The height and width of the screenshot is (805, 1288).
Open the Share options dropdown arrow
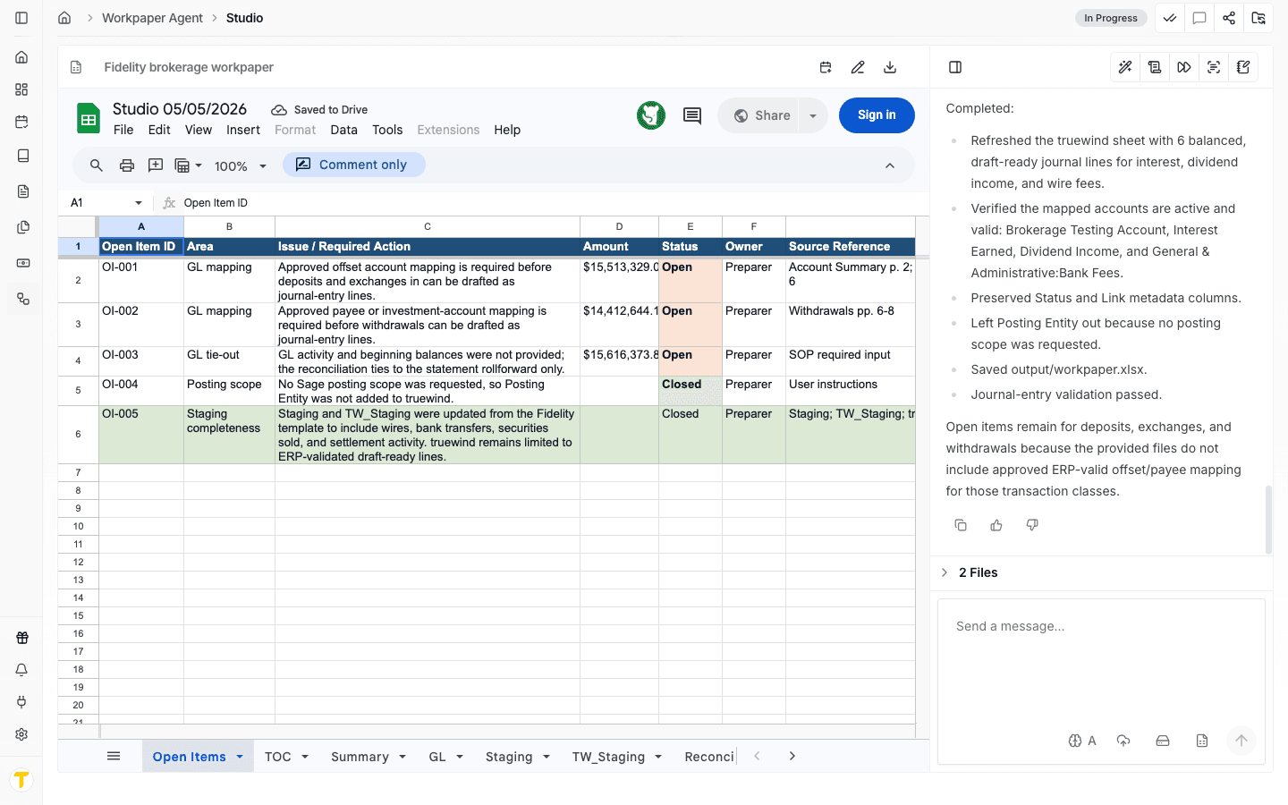(x=813, y=115)
